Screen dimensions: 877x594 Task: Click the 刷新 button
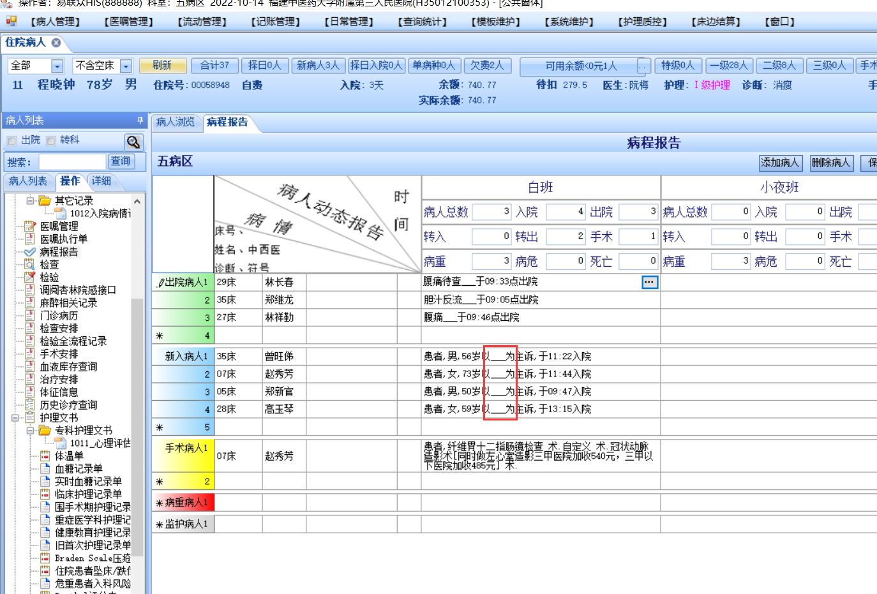[163, 66]
